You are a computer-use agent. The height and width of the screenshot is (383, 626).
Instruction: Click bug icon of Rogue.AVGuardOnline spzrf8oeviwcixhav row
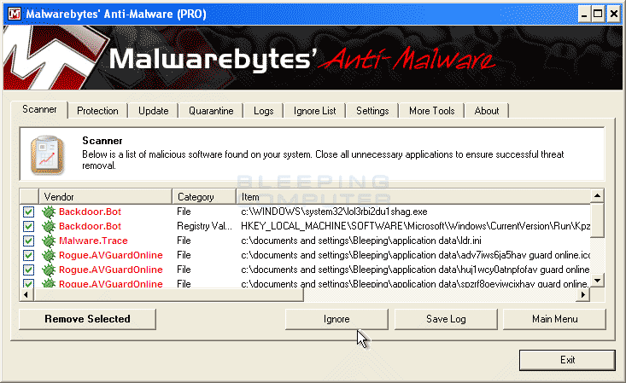pos(49,284)
